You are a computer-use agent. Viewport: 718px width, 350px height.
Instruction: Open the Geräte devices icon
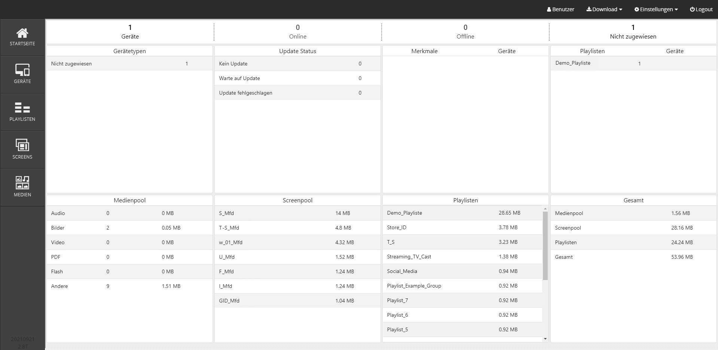point(22,70)
